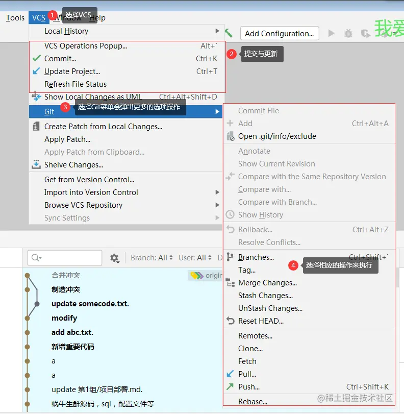Select commit '新增重要代码' in log
Screen dimensions: 404x414
click(x=72, y=347)
